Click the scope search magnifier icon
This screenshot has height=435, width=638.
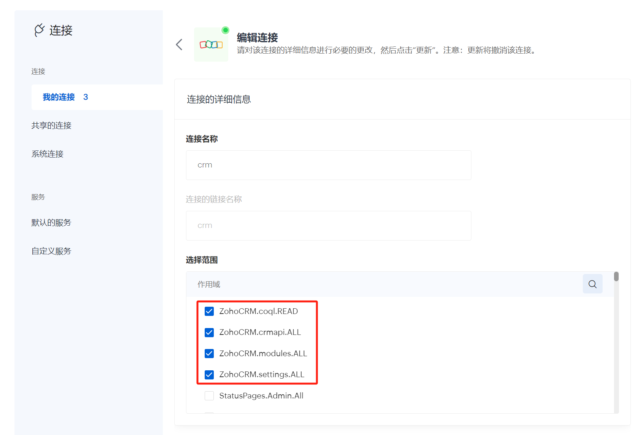point(592,284)
